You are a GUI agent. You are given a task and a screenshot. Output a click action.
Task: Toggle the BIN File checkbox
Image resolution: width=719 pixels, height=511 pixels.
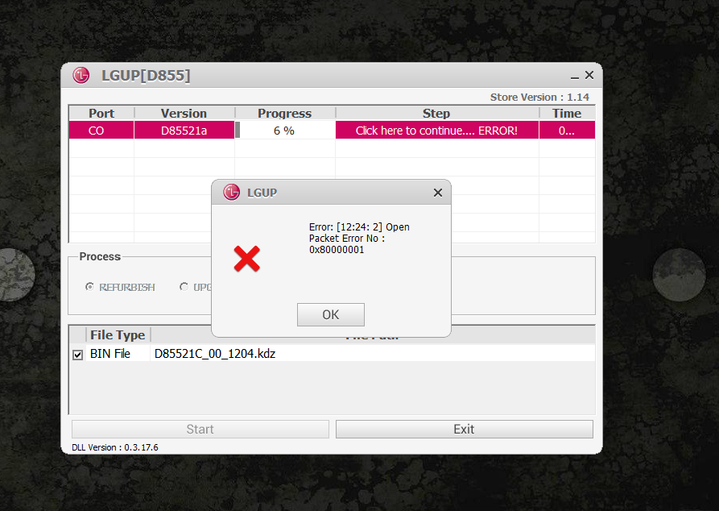(78, 355)
